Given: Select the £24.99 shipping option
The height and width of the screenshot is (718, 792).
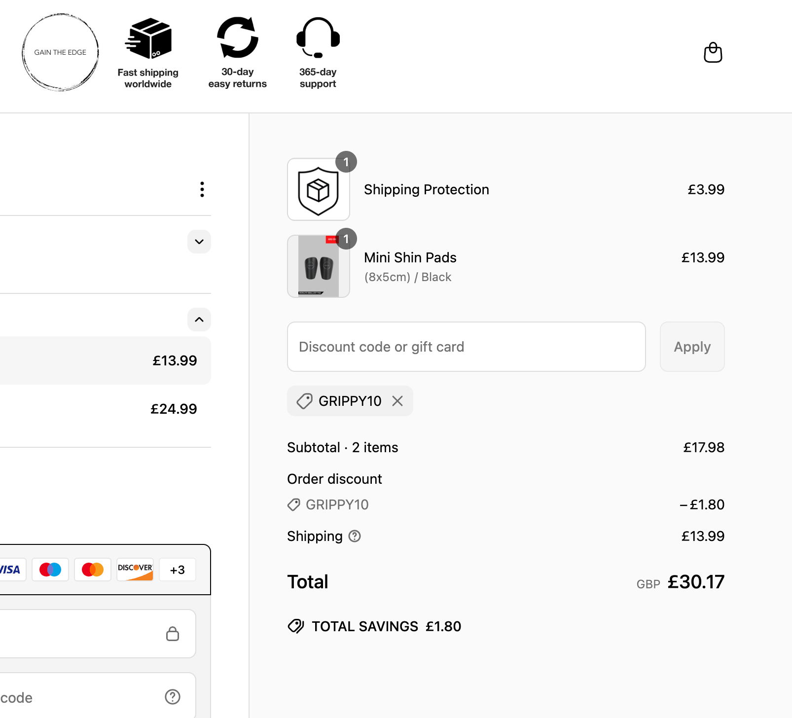Looking at the screenshot, I should point(104,409).
